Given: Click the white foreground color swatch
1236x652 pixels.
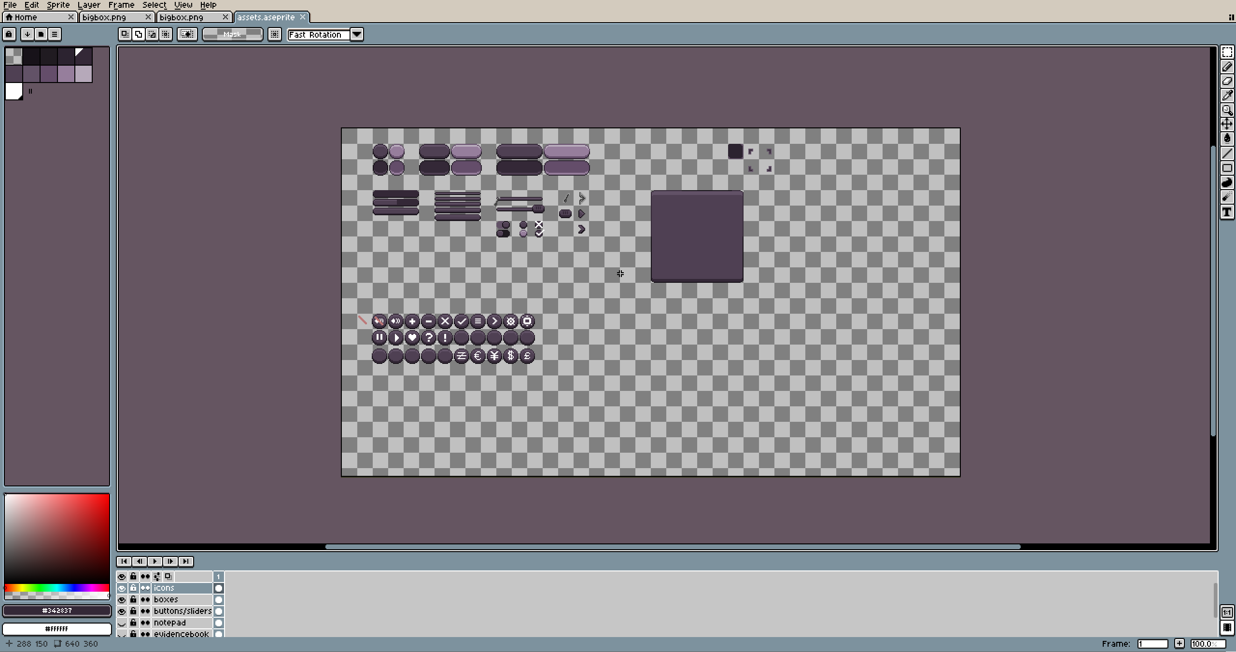Looking at the screenshot, I should tap(56, 628).
